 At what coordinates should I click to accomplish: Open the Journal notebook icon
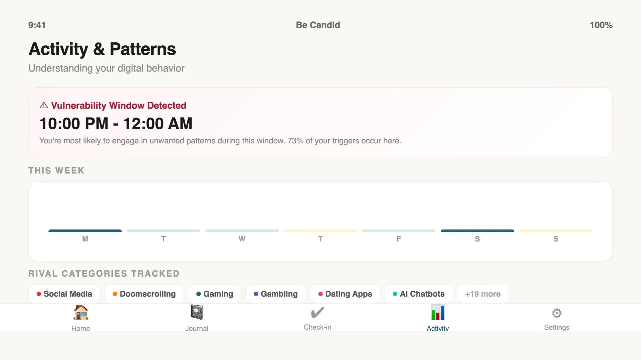[x=197, y=312]
